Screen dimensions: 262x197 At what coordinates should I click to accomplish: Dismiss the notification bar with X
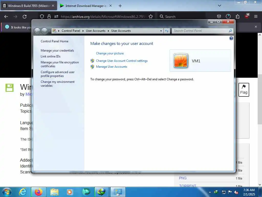coord(256,27)
